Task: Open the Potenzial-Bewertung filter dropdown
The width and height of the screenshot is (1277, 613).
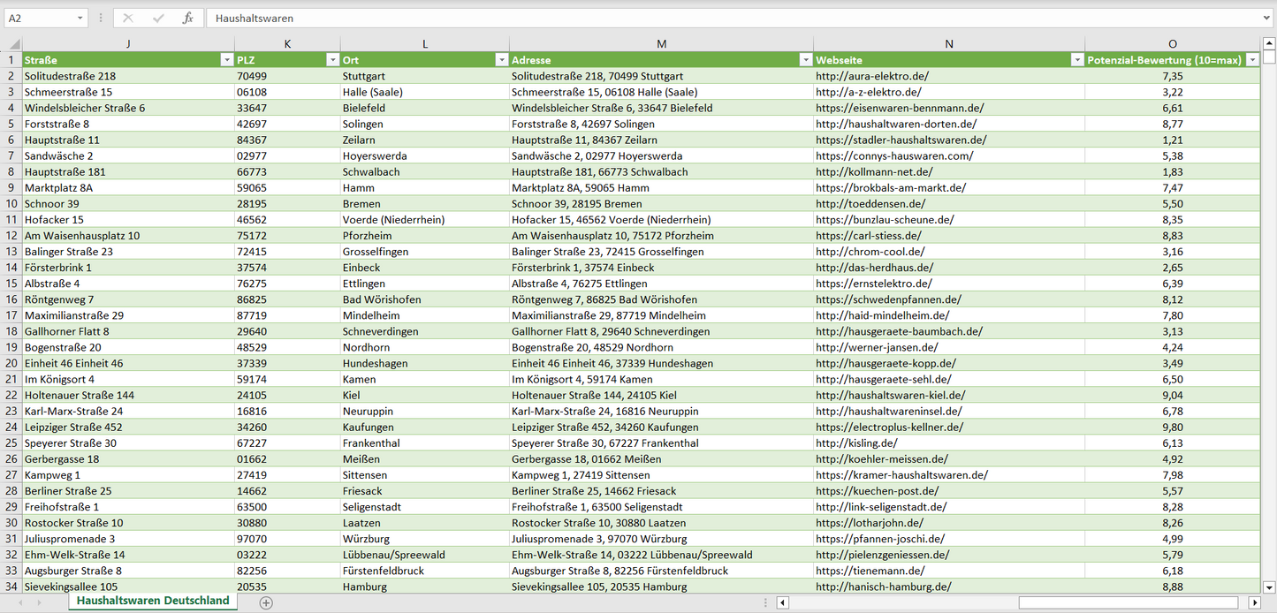Action: pyautogui.click(x=1251, y=60)
